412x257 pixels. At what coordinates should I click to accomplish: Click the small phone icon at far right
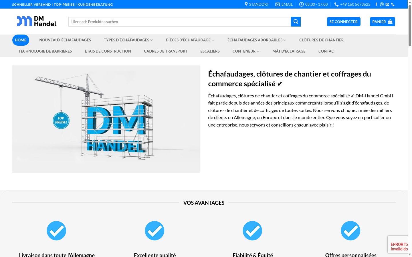pyautogui.click(x=393, y=4)
